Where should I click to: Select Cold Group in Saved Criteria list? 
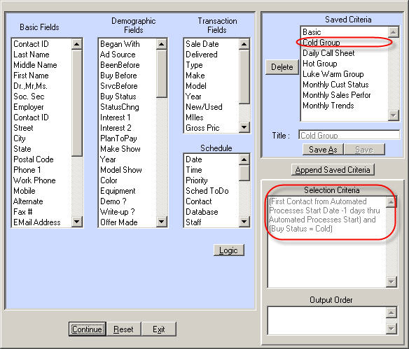[321, 43]
